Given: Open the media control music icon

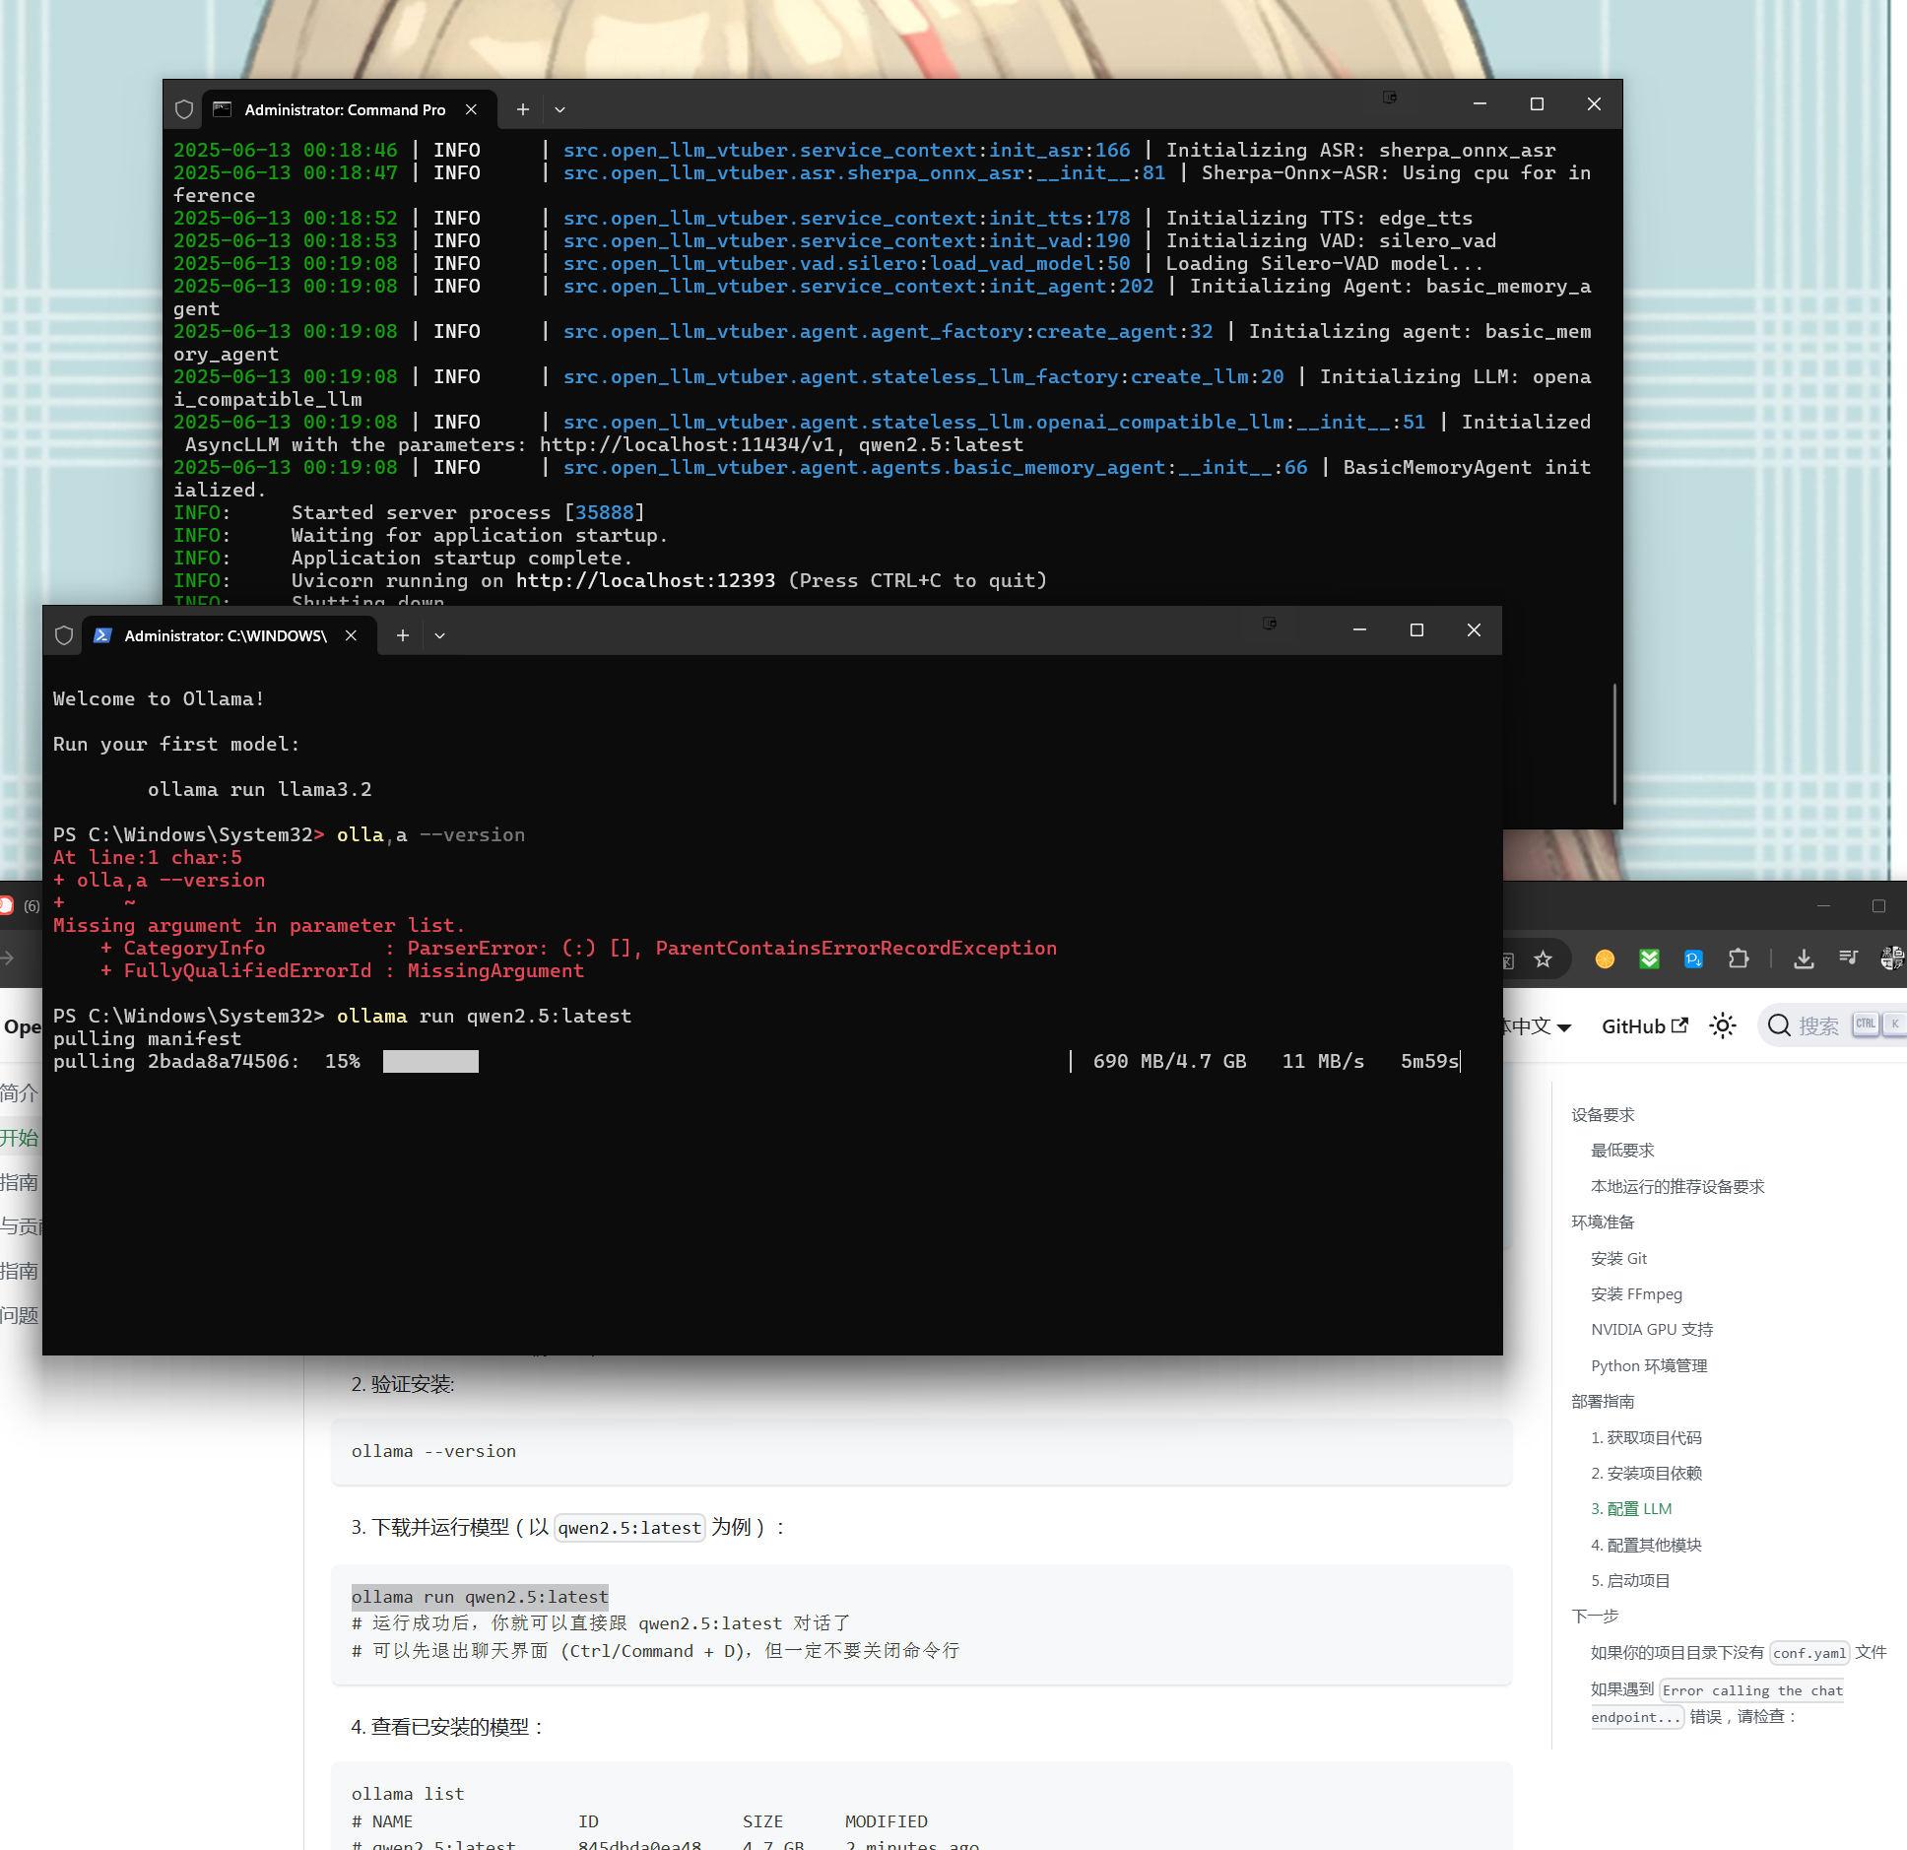Looking at the screenshot, I should point(1848,958).
